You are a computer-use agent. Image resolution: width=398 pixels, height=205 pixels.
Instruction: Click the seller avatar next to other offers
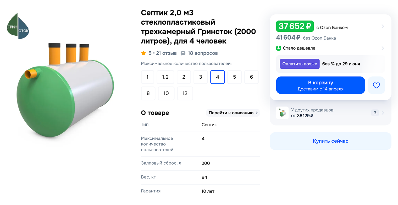pos(282,113)
